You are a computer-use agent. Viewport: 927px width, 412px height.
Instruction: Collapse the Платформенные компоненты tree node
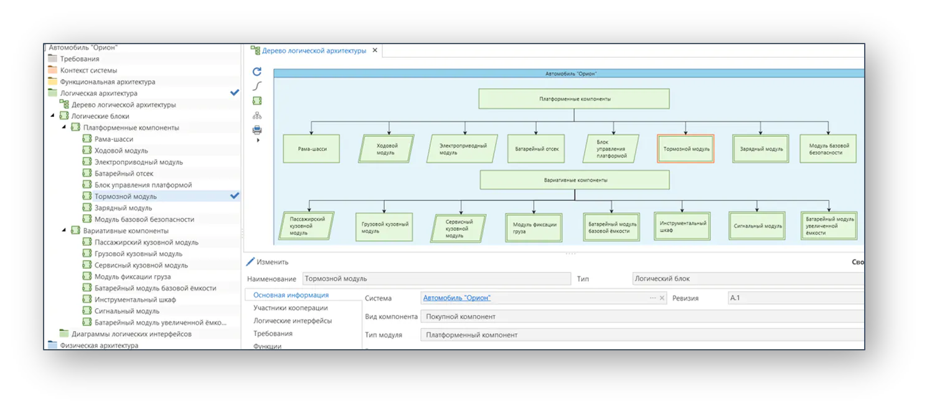64,128
